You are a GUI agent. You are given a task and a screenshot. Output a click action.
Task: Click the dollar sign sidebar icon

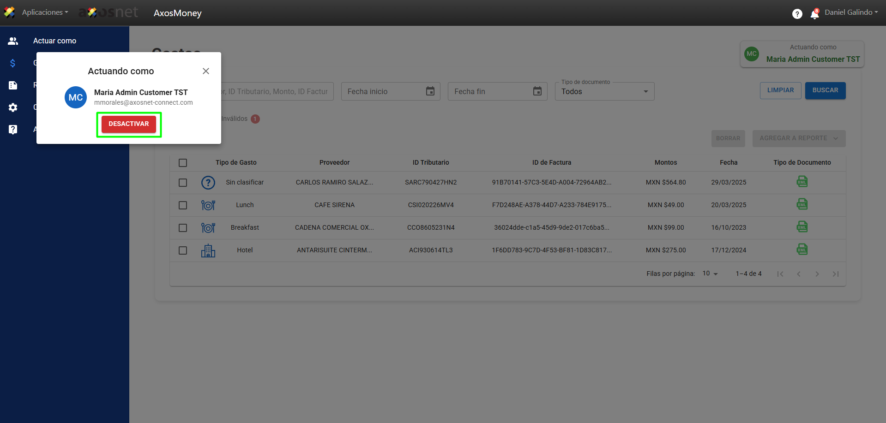13,63
